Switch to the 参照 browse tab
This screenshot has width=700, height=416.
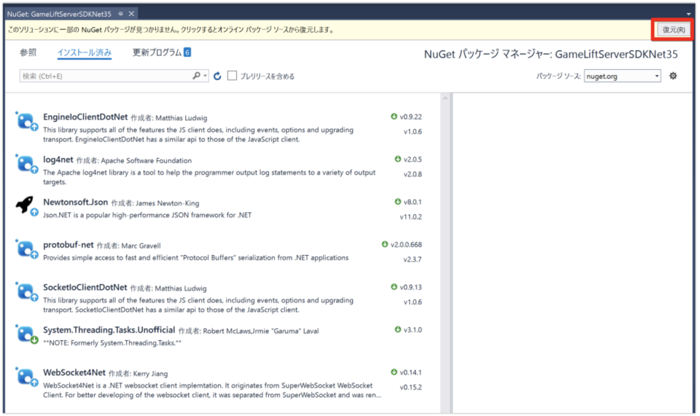click(x=28, y=52)
